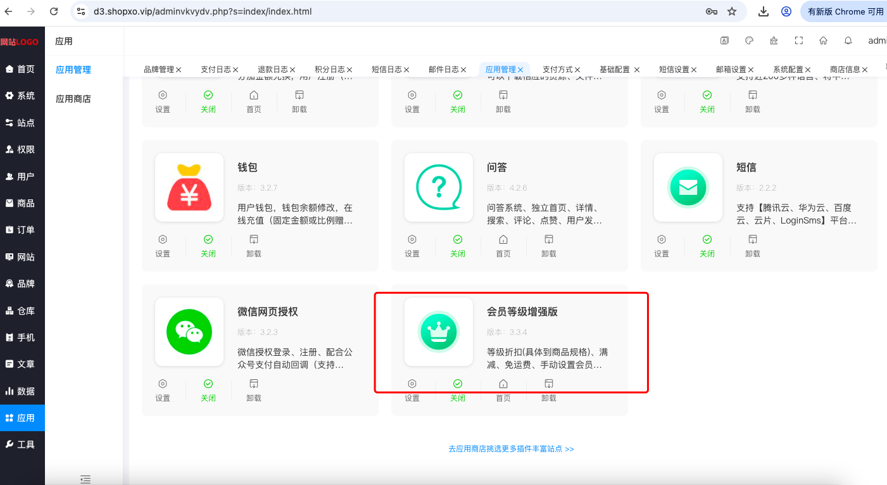Focus the browser address bar
This screenshot has width=887, height=485.
[393, 11]
